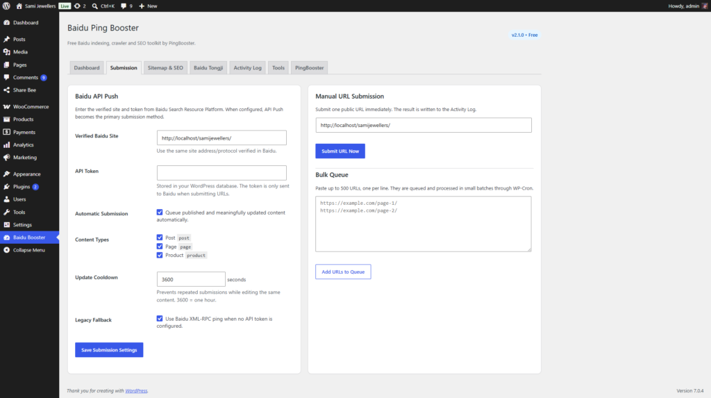The height and width of the screenshot is (398, 711).
Task: Click the Verified Baidu Site field
Action: coord(221,138)
